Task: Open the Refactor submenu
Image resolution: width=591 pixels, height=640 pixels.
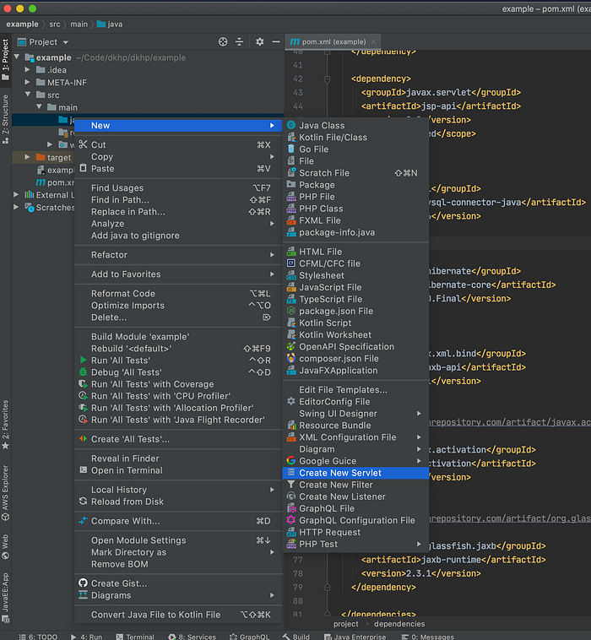Action: coord(178,255)
